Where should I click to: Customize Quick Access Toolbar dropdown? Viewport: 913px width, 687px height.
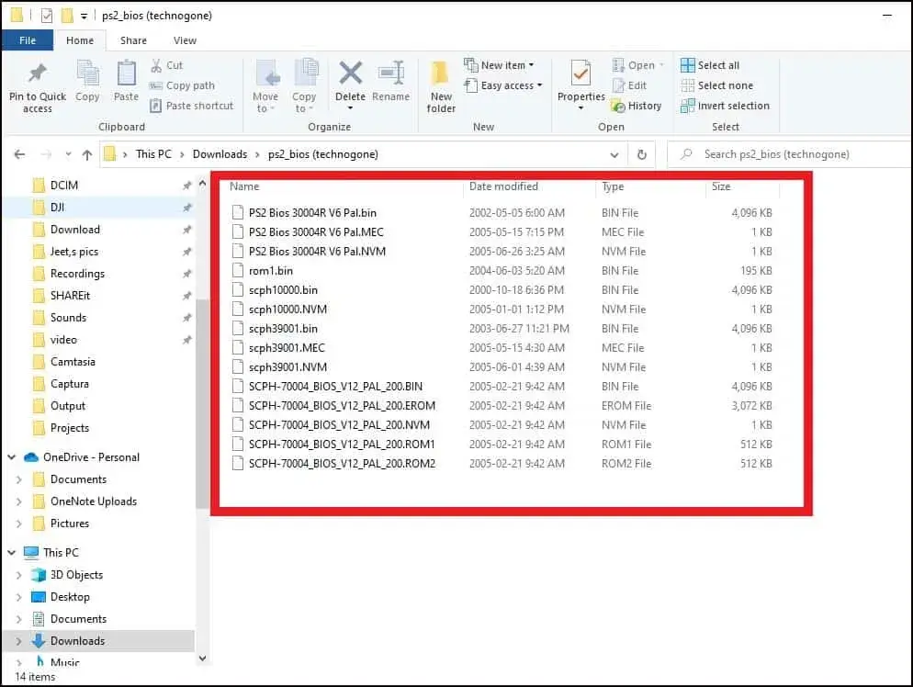84,17
